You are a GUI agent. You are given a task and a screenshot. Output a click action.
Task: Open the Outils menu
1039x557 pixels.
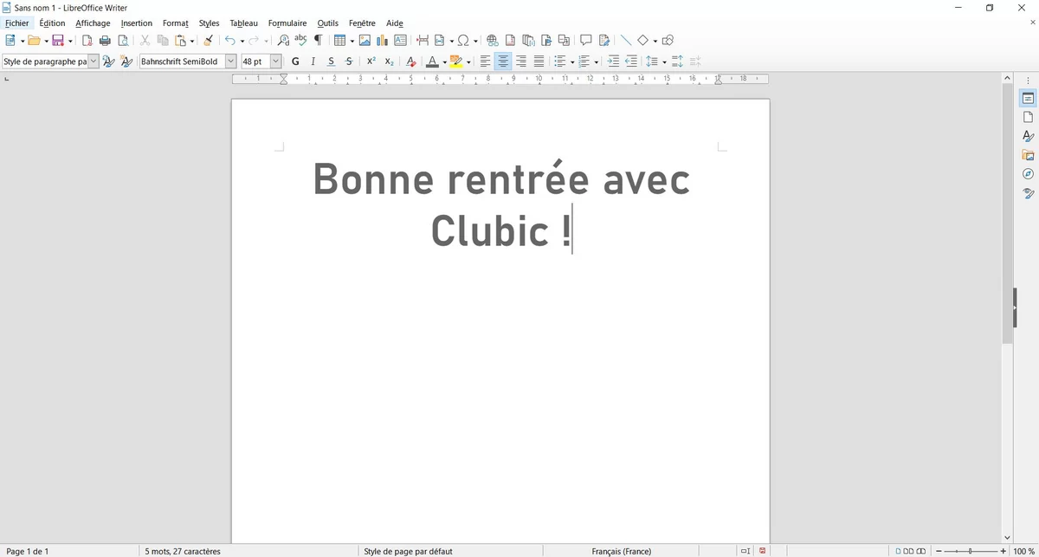328,23
